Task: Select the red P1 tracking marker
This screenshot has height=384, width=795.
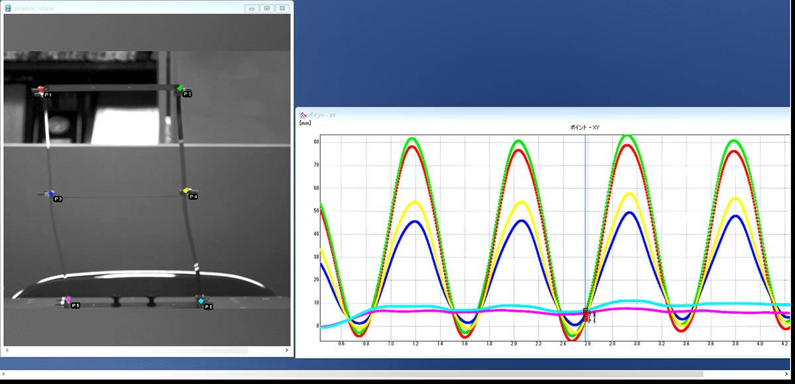Action: tap(40, 89)
